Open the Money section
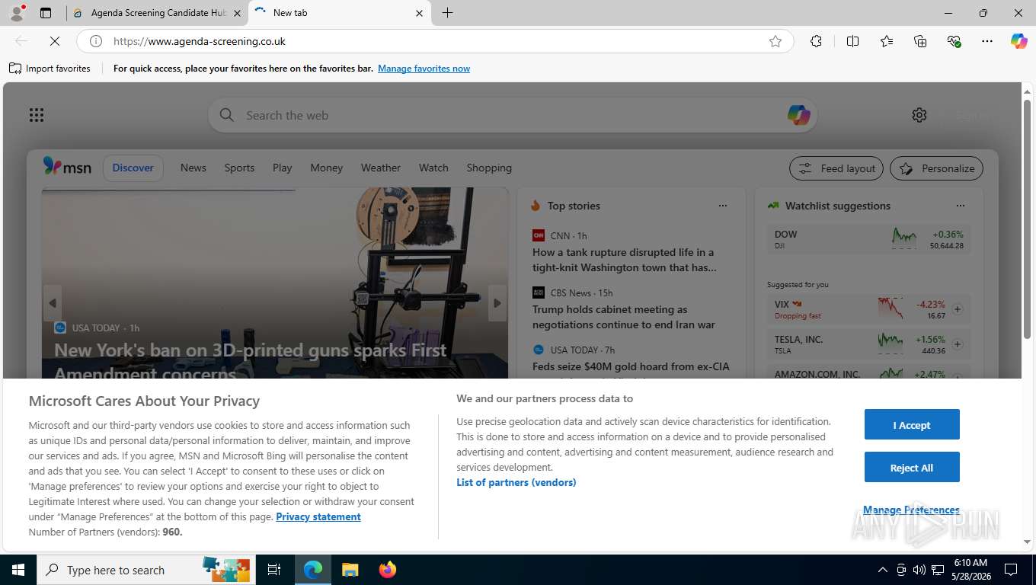Screen dimensions: 1036x585 point(327,168)
